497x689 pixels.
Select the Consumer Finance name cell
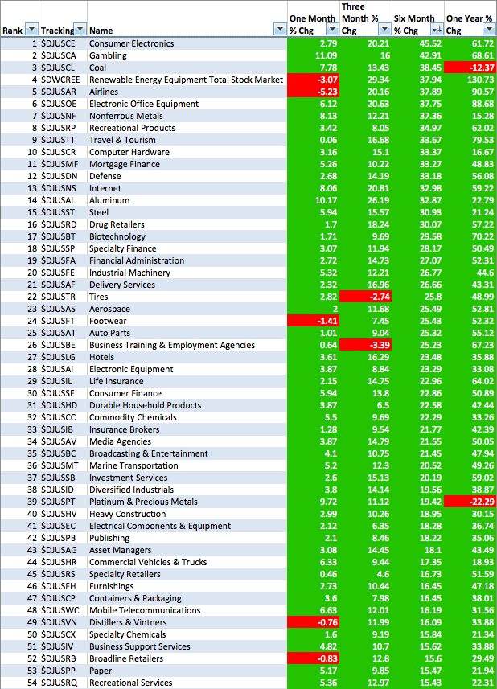[x=187, y=393]
